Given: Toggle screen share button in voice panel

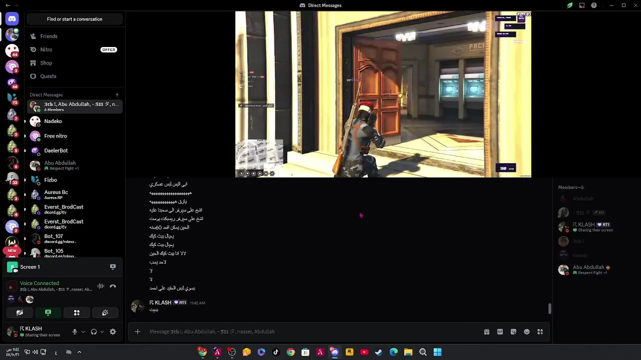Looking at the screenshot, I should 48,312.
